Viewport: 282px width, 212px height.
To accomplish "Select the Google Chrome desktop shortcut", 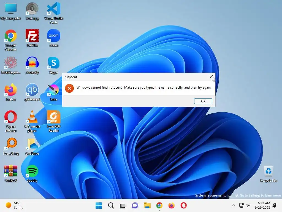I will 11,40.
